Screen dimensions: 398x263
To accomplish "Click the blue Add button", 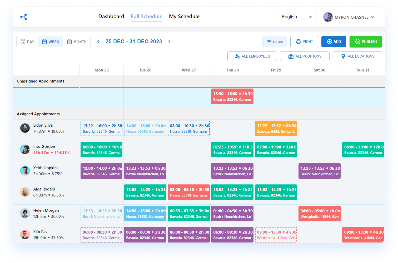I will 334,42.
